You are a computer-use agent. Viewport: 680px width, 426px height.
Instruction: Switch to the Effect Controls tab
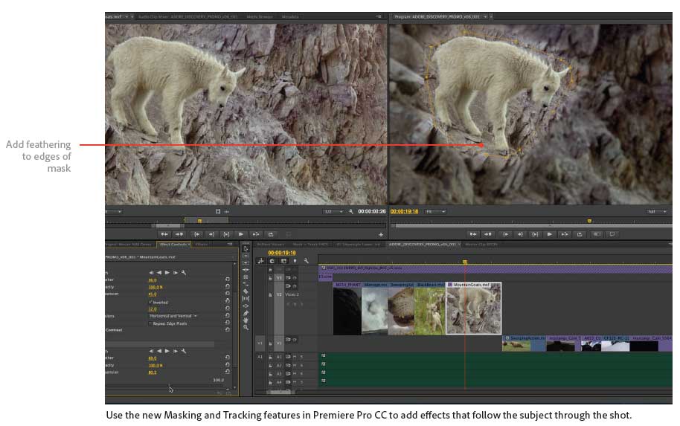pos(173,244)
